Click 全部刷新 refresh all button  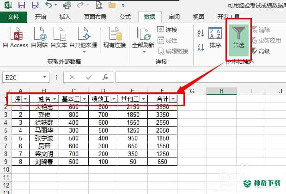(143, 37)
